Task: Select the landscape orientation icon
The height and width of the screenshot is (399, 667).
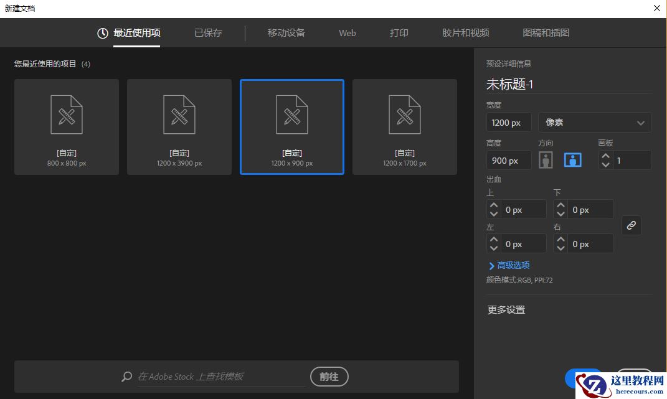Action: click(x=572, y=160)
